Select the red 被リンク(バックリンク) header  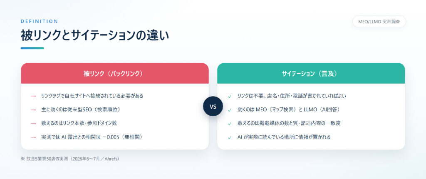pos(115,73)
